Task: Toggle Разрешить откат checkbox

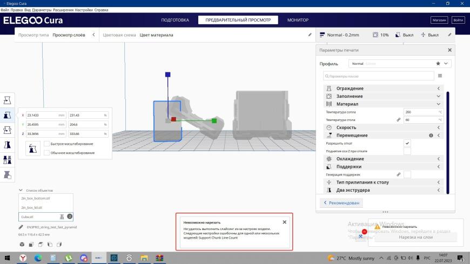Action: [x=407, y=143]
